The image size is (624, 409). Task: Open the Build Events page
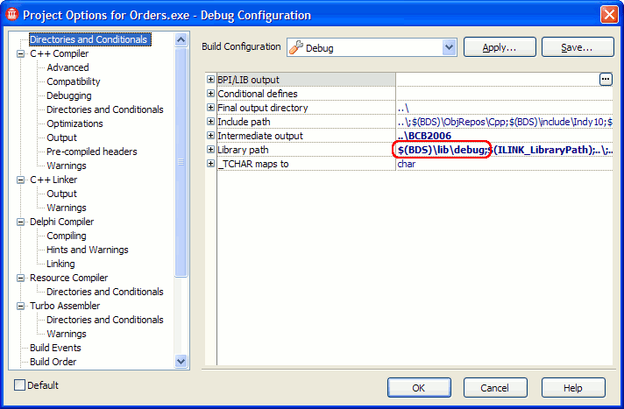click(55, 348)
